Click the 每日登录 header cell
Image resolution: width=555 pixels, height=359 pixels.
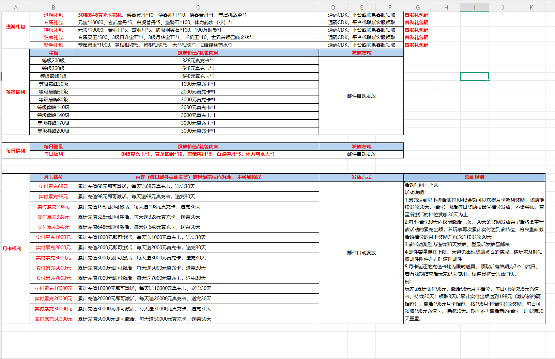point(53,147)
